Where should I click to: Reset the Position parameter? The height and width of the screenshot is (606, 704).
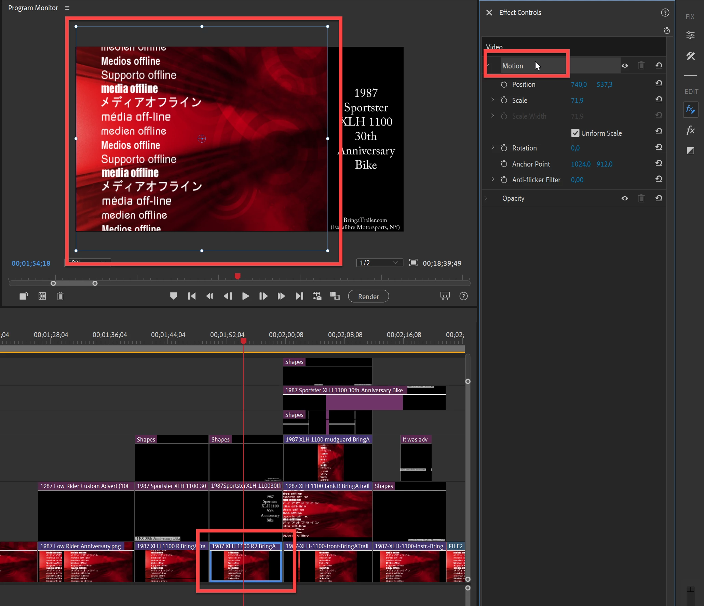(x=659, y=84)
